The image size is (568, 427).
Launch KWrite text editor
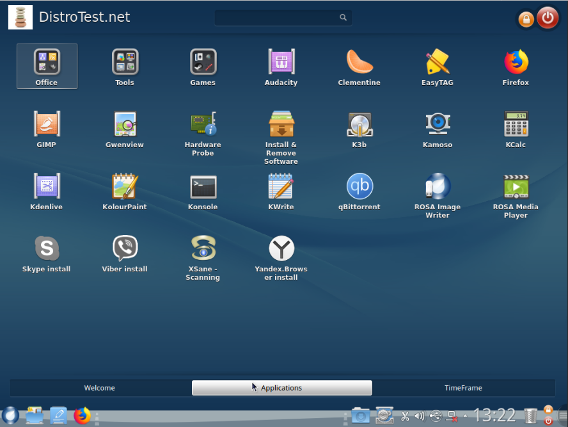(x=281, y=191)
